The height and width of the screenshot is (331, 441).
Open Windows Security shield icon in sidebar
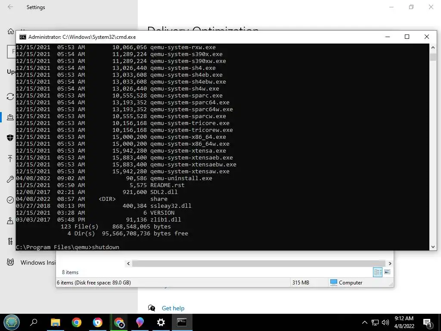pos(10,137)
